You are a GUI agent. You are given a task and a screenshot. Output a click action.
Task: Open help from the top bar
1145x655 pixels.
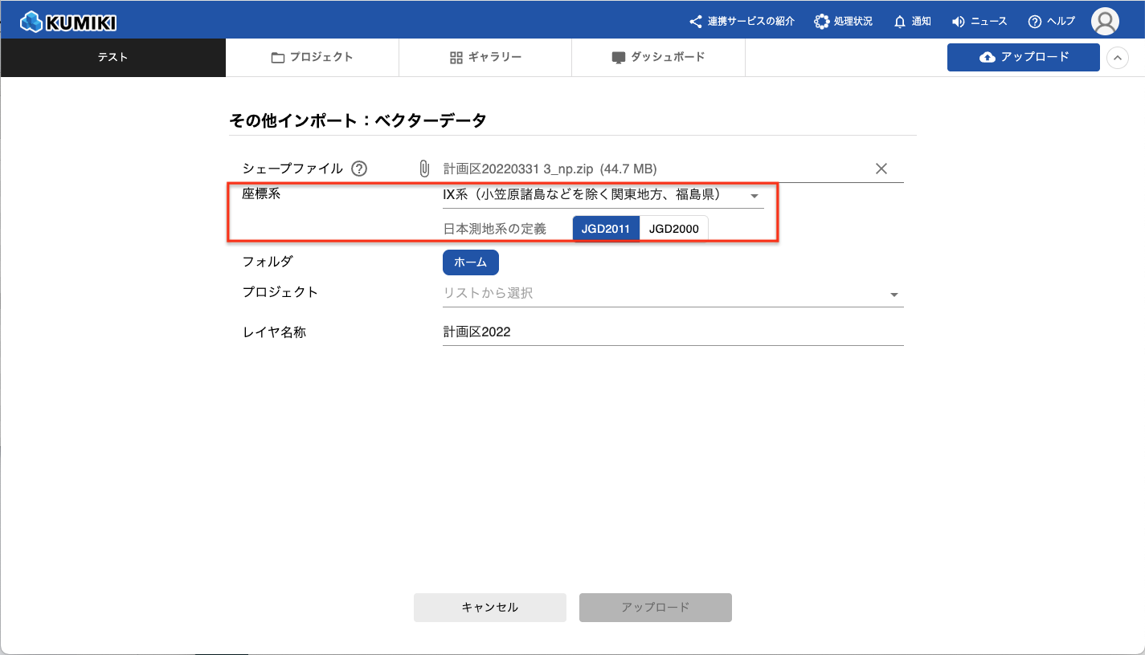pos(1035,22)
